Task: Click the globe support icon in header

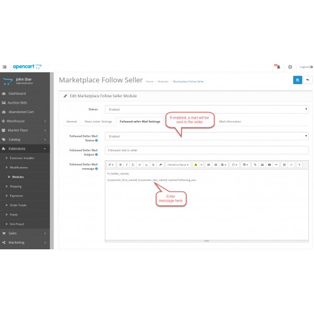Action: click(x=290, y=67)
